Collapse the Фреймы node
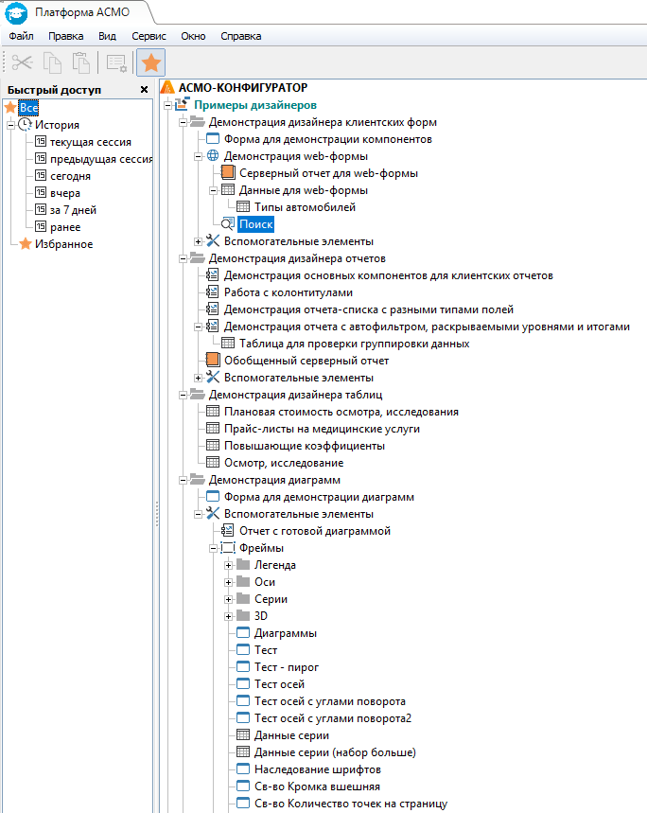 point(213,549)
